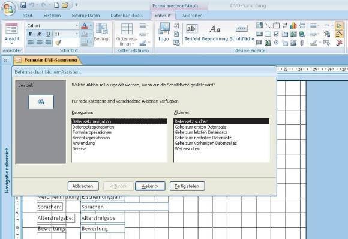This screenshot has width=348, height=239.
Task: Select the Bezeichnung label tool
Action: point(215,32)
